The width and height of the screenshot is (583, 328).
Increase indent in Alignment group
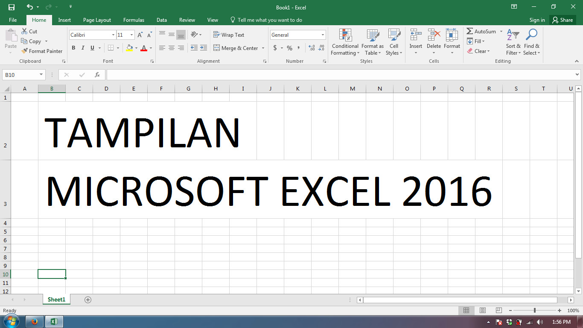[x=204, y=48]
